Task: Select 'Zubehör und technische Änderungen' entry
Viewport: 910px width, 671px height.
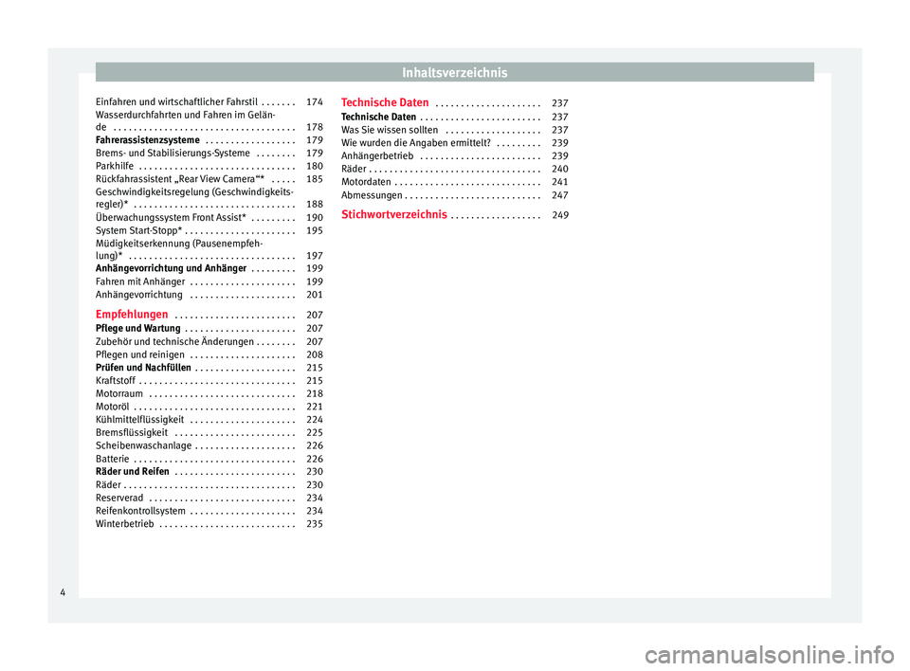Action: (209, 342)
